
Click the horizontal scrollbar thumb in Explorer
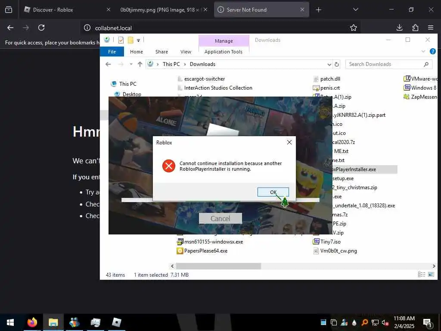[x=218, y=266]
